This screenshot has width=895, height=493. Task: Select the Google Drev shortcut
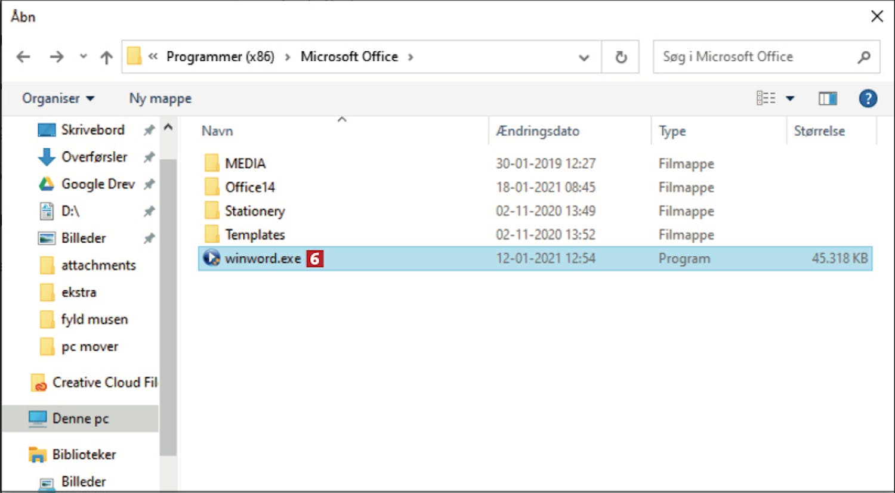98,184
